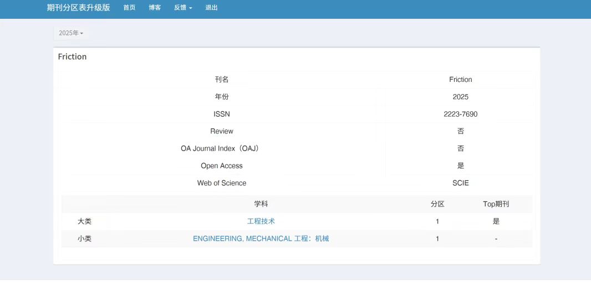This screenshot has height=285, width=591.
Task: Click the SCIE value in Web of Science row
Action: 460,183
